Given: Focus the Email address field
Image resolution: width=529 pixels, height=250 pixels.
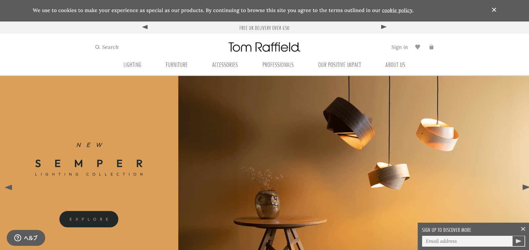Looking at the screenshot, I should 467,241.
